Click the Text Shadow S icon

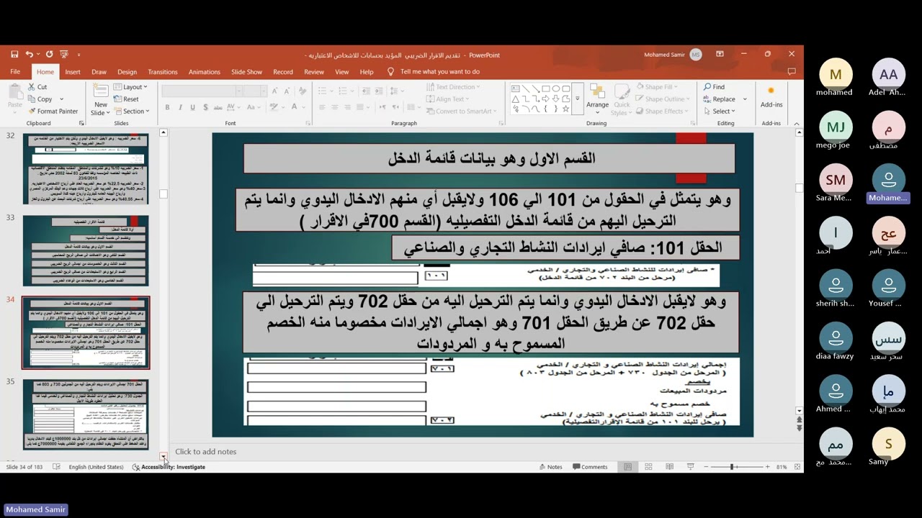tap(205, 108)
